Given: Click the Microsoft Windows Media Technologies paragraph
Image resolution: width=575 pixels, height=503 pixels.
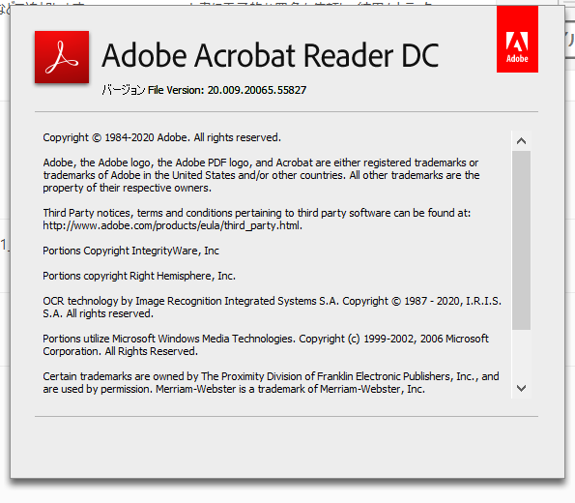Looking at the screenshot, I should point(266,344).
